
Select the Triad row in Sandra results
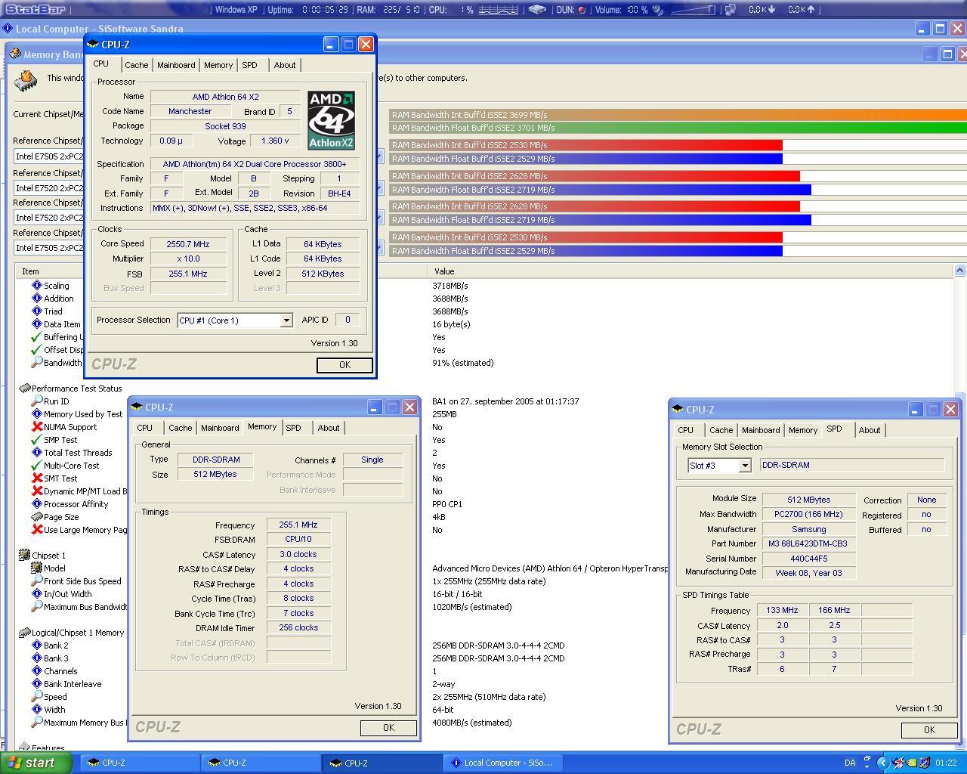tap(53, 311)
